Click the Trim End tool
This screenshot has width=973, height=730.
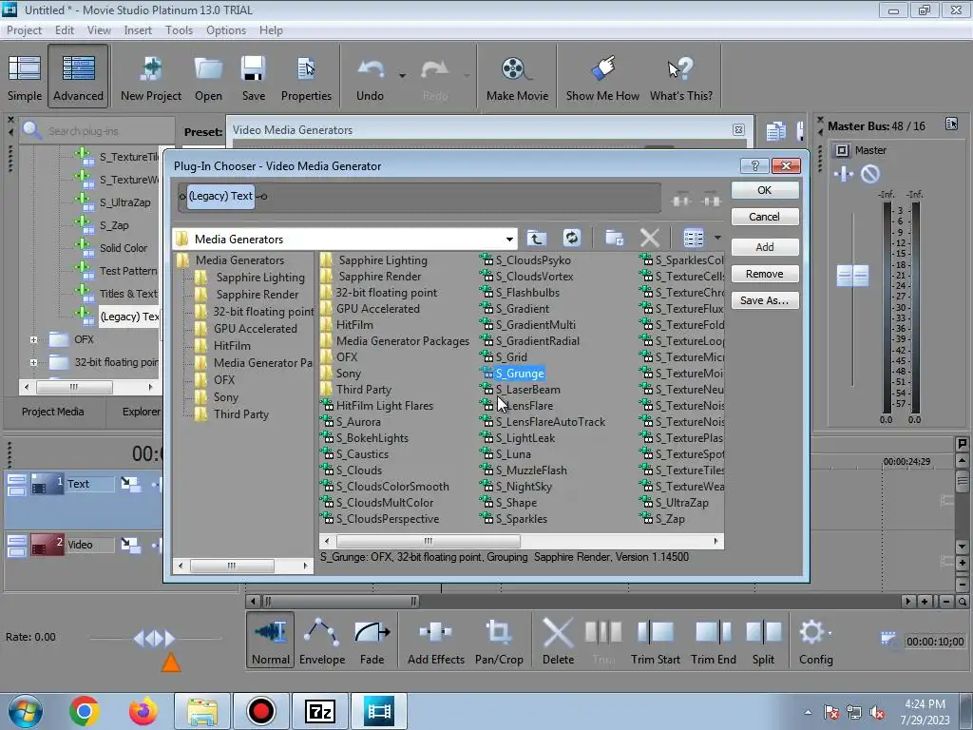pyautogui.click(x=713, y=640)
